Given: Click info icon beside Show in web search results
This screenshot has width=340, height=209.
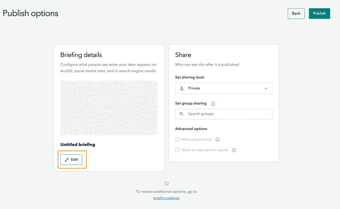Looking at the screenshot, I should pyautogui.click(x=234, y=150).
